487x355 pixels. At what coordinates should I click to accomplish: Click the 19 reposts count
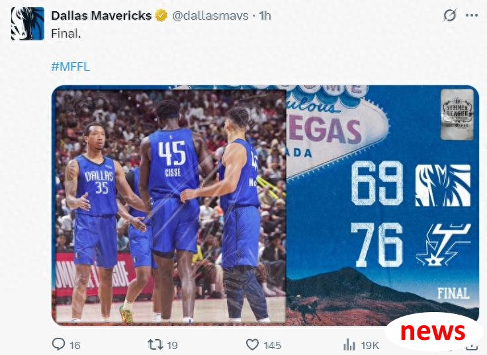pyautogui.click(x=173, y=345)
